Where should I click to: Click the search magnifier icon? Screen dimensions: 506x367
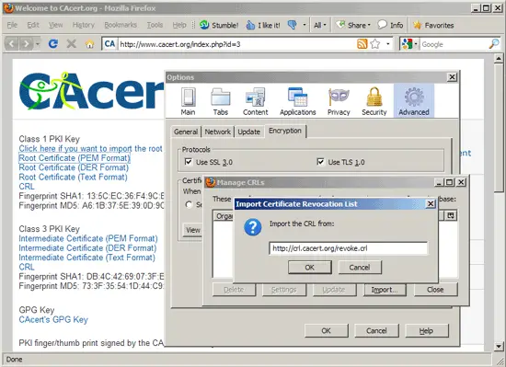coord(494,44)
